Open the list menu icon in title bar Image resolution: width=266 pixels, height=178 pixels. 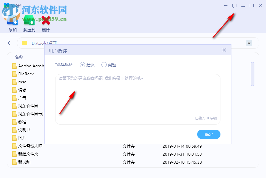[x=226, y=6]
